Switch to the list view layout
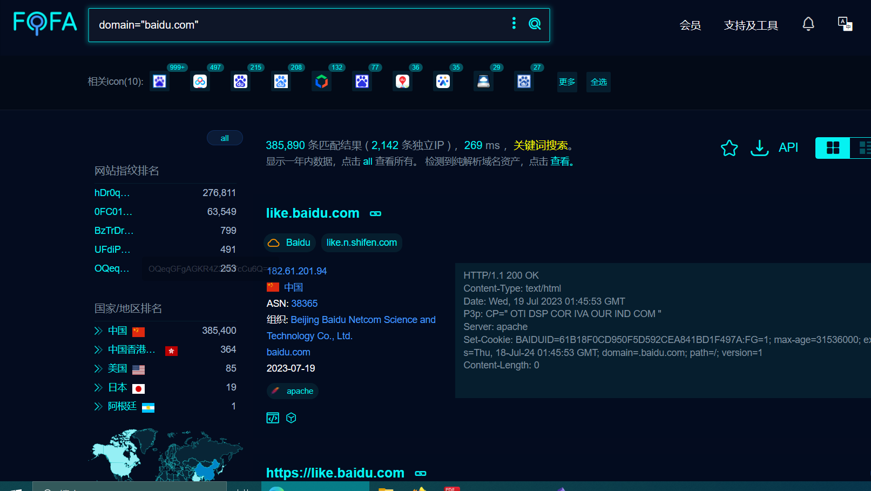Image resolution: width=871 pixels, height=491 pixels. 863,147
